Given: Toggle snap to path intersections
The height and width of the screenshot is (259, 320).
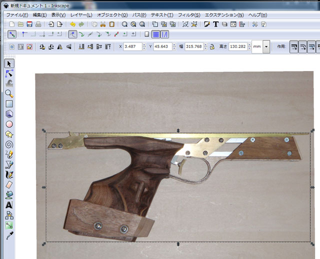Looking at the screenshot, I should click(90, 34).
